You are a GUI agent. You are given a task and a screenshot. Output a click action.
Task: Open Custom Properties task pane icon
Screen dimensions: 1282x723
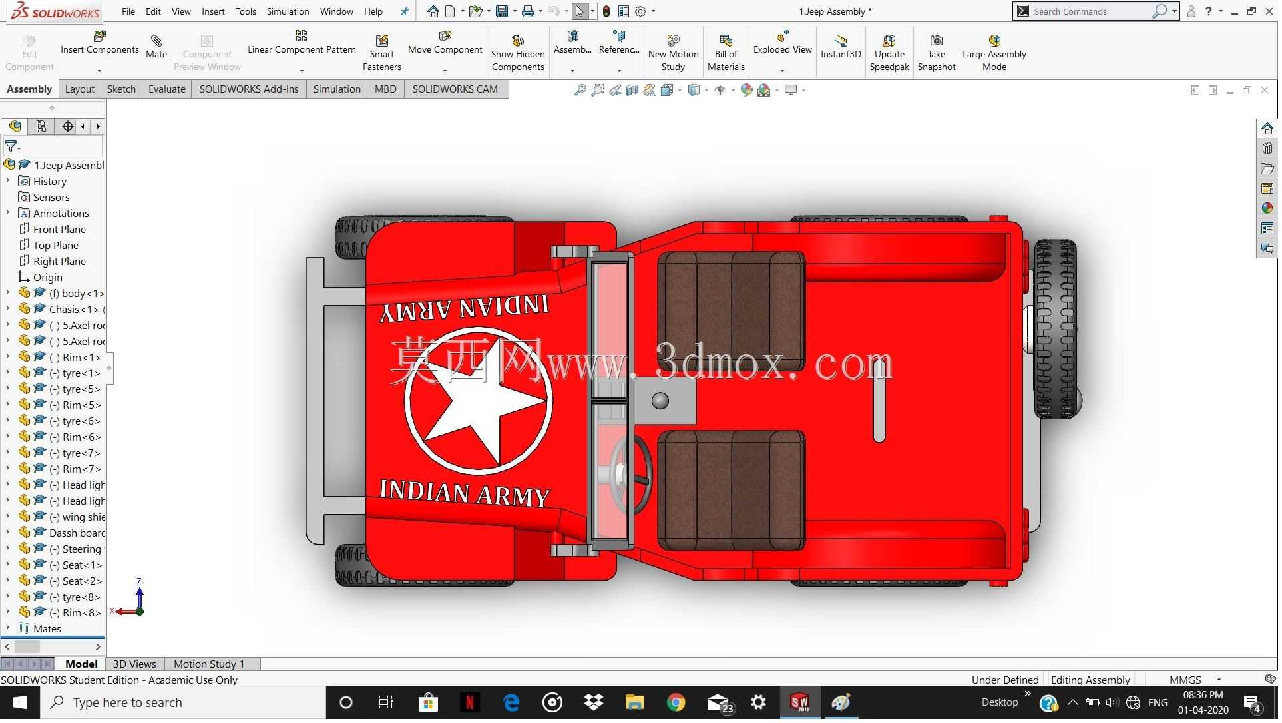(1267, 228)
